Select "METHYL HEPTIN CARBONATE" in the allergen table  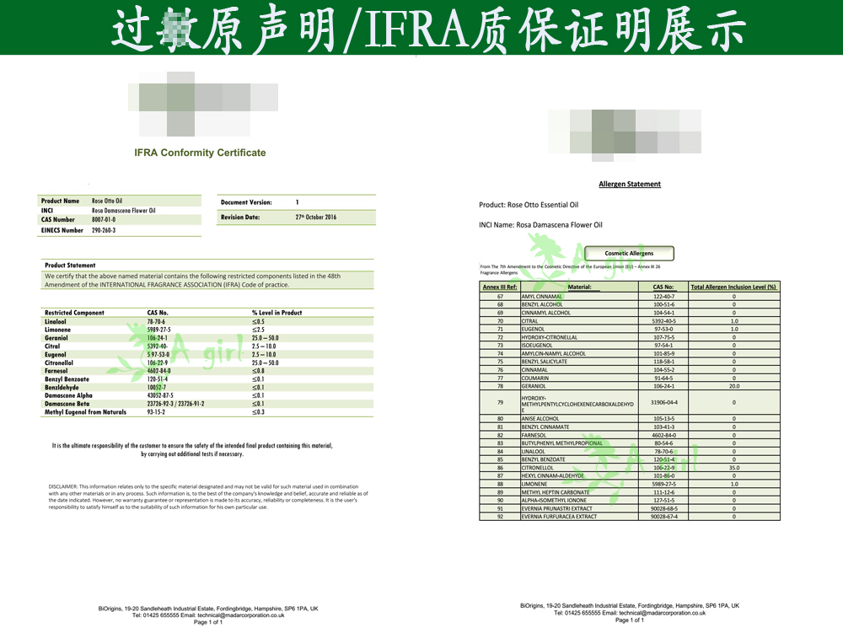556,492
